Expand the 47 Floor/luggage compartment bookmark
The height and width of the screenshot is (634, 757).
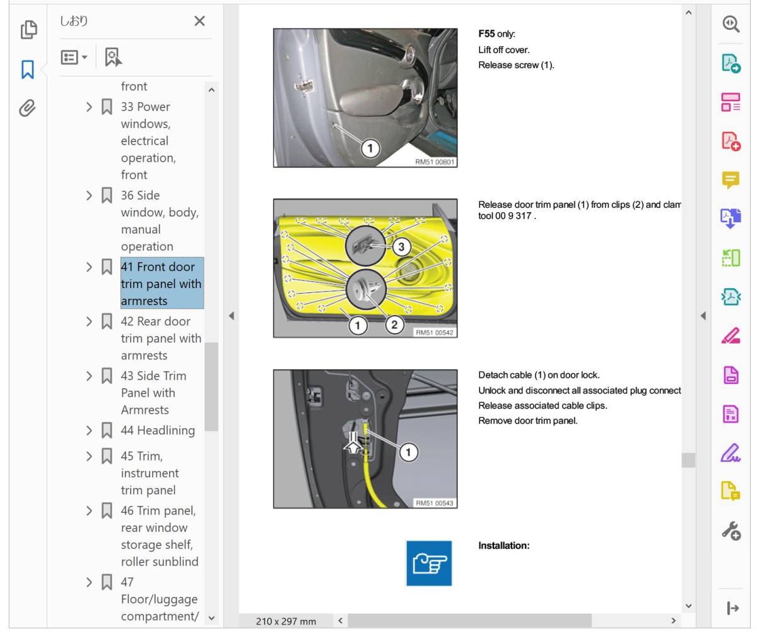click(89, 582)
